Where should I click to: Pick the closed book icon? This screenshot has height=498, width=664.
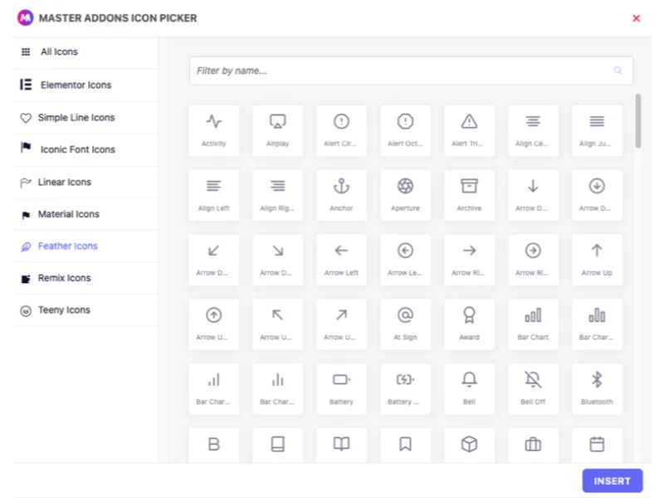click(278, 445)
